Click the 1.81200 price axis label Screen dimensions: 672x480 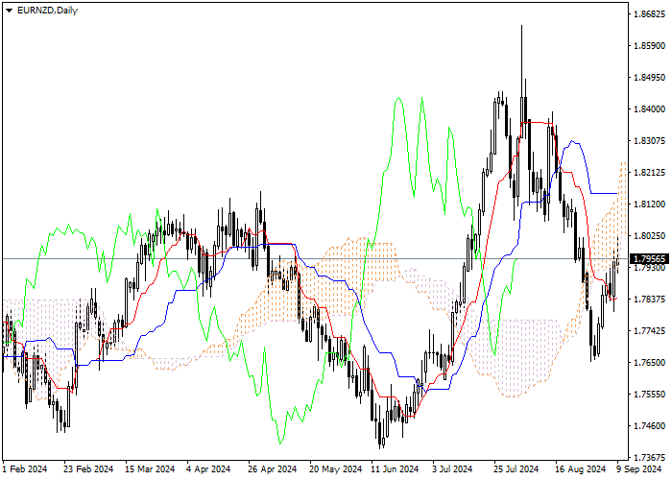[x=649, y=204]
